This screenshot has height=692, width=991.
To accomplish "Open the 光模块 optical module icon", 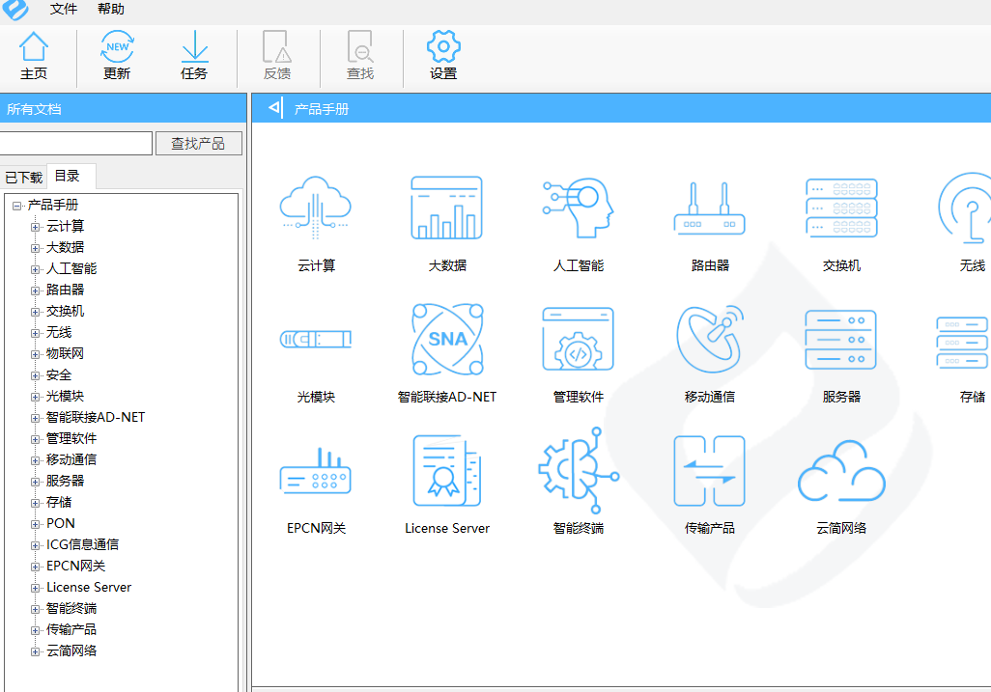I will 316,340.
